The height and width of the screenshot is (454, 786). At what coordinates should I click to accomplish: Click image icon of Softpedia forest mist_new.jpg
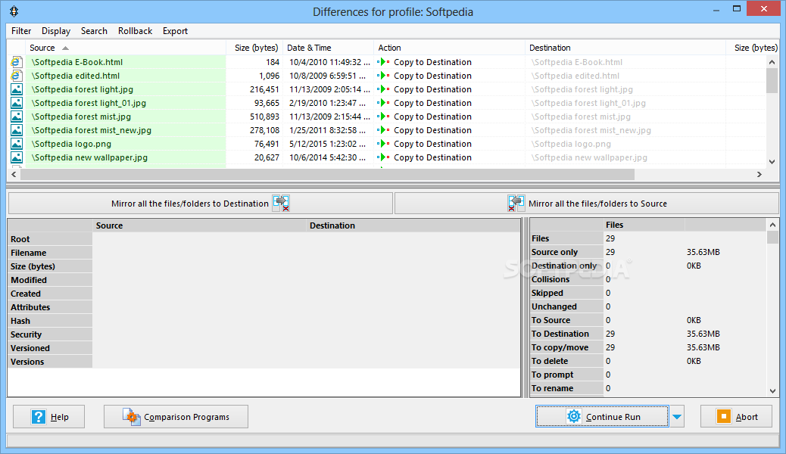[x=17, y=130]
